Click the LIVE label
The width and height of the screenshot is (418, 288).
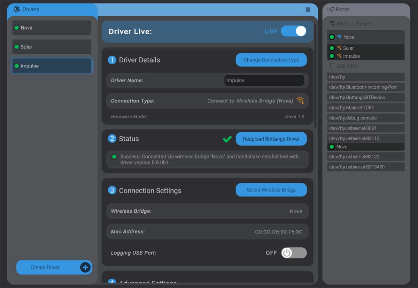coord(271,32)
